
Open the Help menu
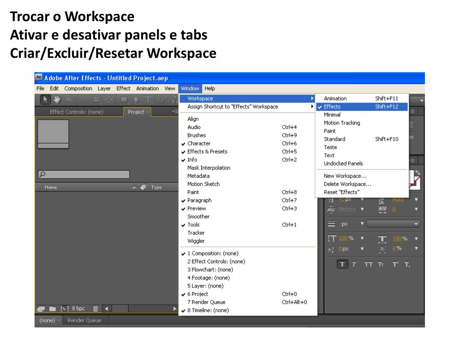[210, 88]
